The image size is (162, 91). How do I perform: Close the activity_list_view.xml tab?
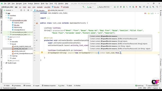(65, 10)
